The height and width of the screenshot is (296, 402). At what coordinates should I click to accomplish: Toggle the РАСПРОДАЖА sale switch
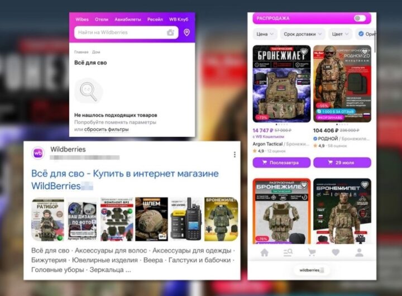point(360,18)
